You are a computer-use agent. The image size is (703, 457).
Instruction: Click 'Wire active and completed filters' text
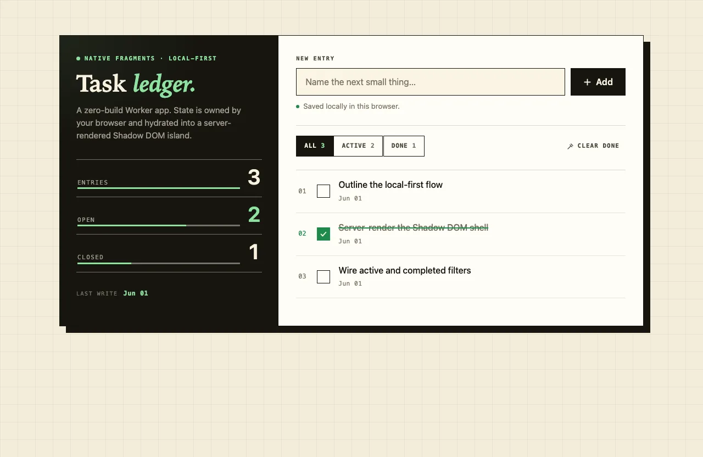tap(405, 270)
